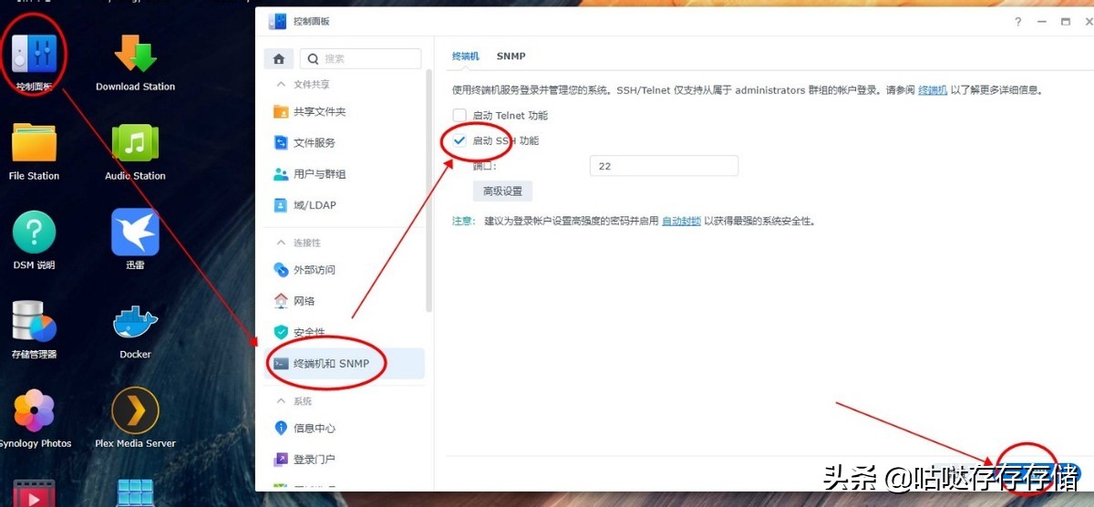Open DSM 说明 help icon

(35, 233)
